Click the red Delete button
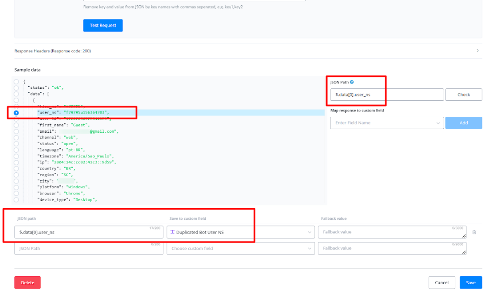 point(27,283)
